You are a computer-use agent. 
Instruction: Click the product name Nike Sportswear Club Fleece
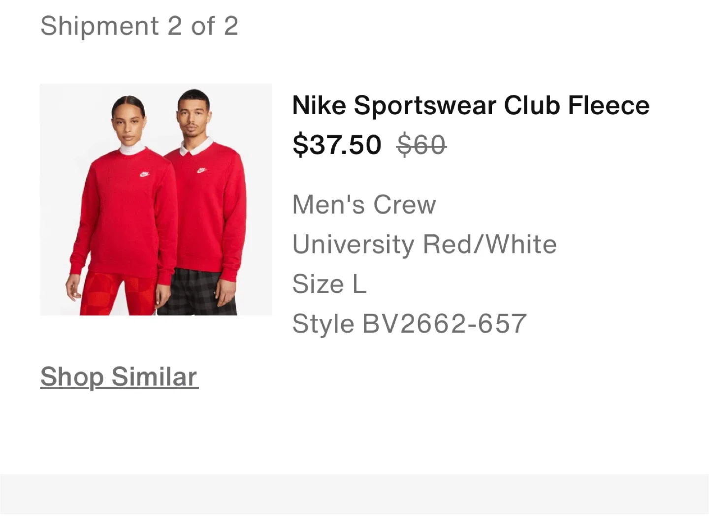(x=470, y=104)
